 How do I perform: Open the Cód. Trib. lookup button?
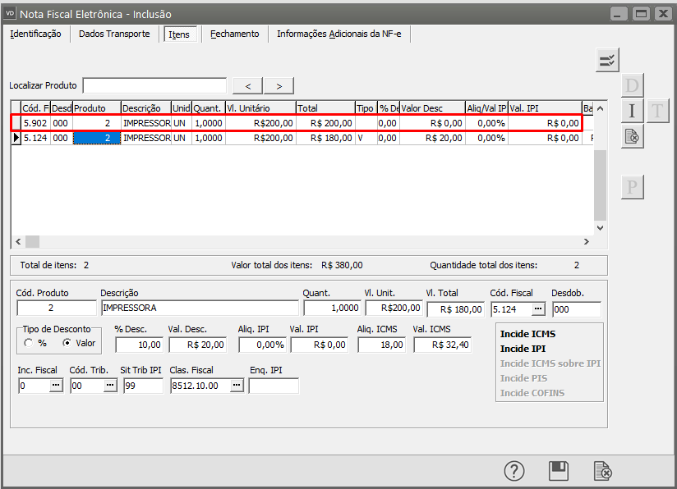click(x=109, y=386)
